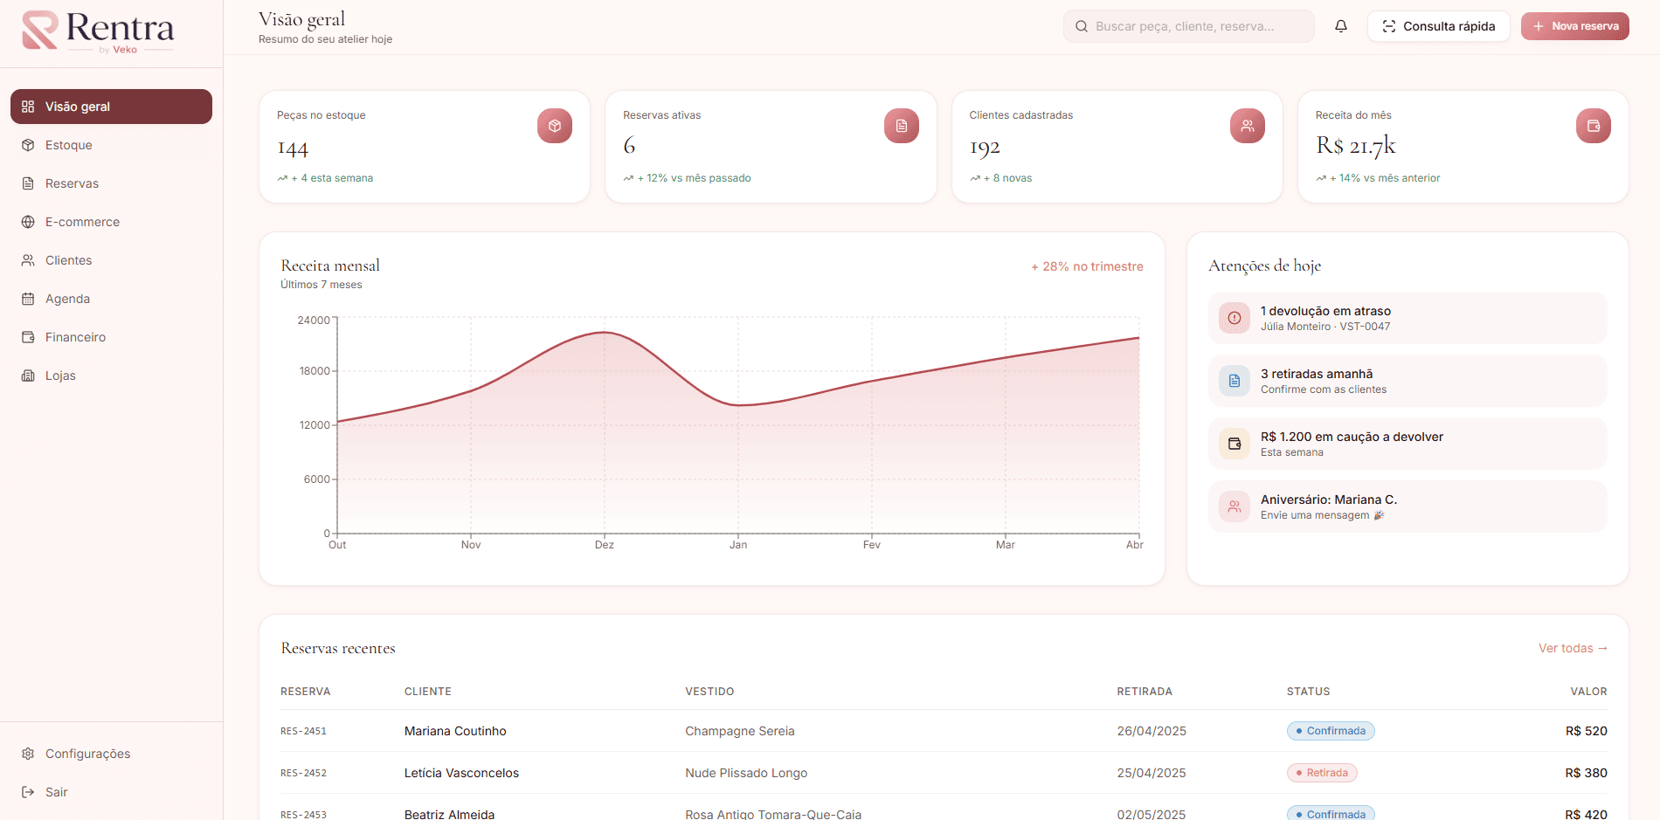Click the Estoque cube icon in sidebar
The image size is (1660, 820).
28,145
